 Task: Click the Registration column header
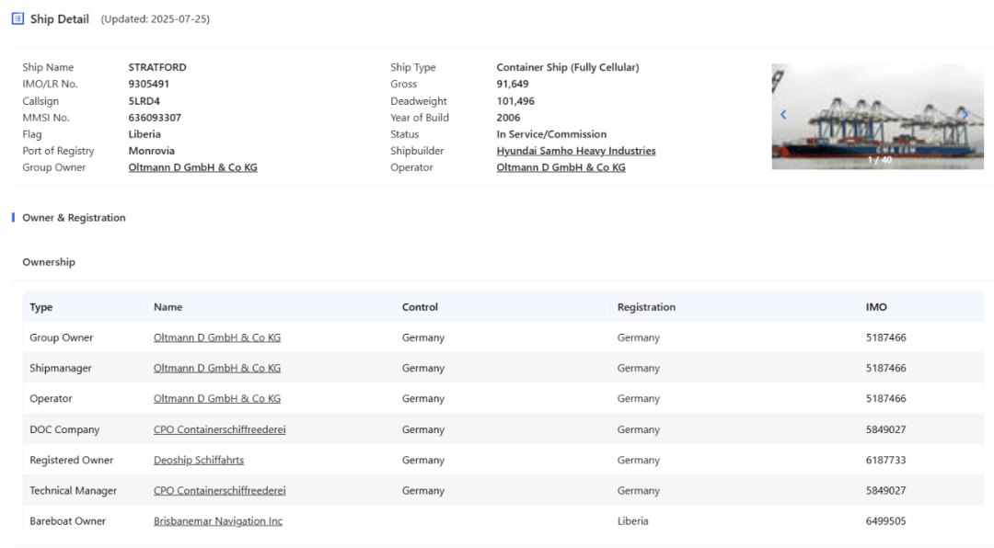646,306
